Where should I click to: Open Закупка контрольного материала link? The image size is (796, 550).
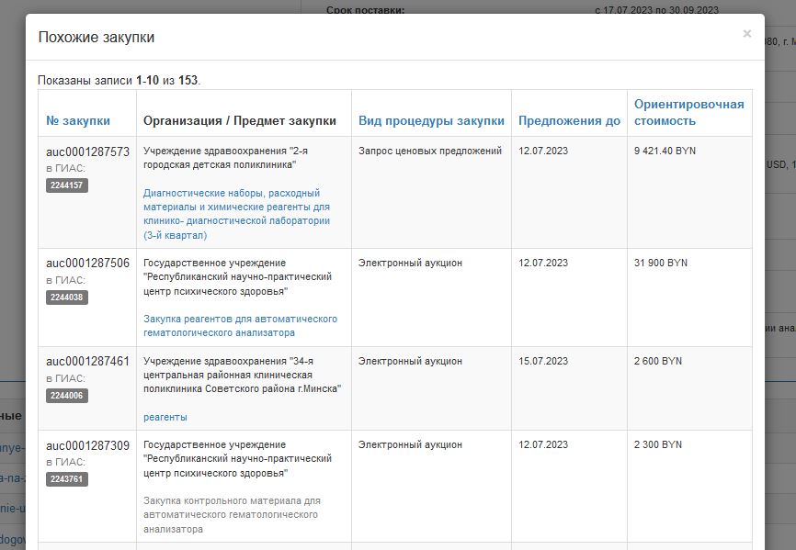tap(232, 515)
